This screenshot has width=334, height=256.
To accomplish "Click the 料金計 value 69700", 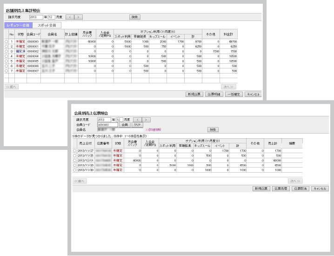I will pos(233,41).
